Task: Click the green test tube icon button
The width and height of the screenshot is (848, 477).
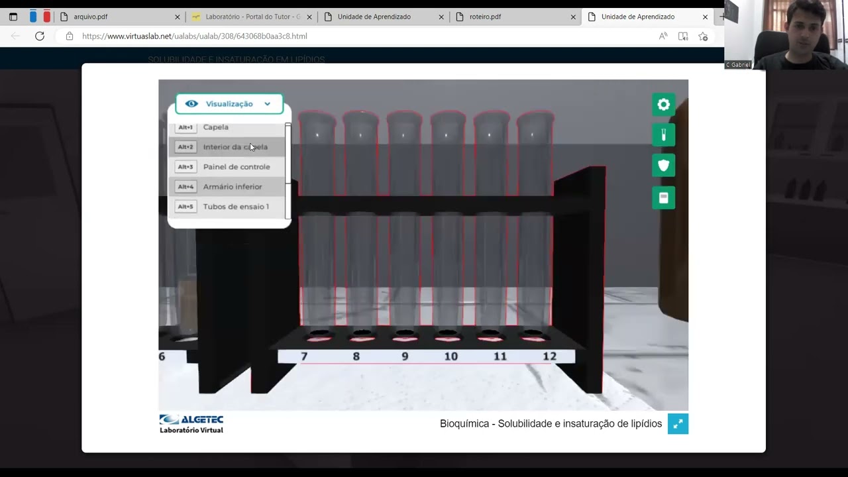Action: pyautogui.click(x=663, y=134)
